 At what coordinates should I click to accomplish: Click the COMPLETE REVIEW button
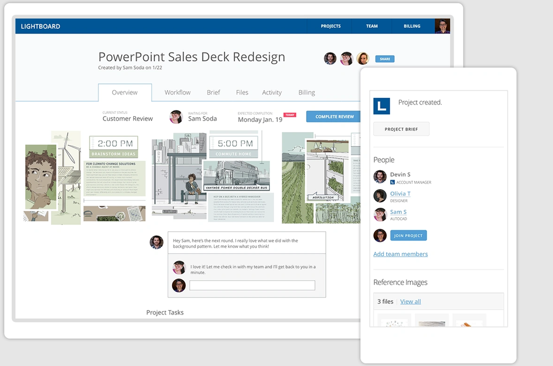click(x=334, y=117)
